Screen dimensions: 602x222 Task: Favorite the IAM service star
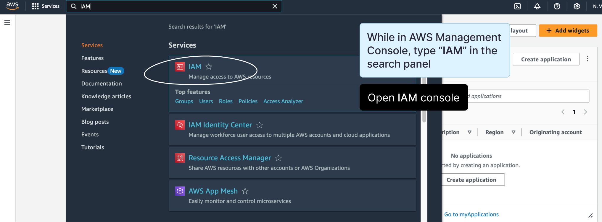209,67
